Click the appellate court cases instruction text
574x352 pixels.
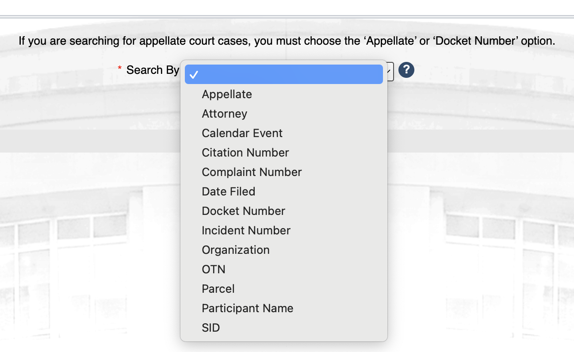[x=287, y=42]
